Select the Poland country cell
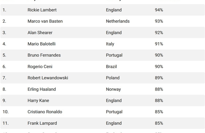205x133 pixels. click(113, 78)
